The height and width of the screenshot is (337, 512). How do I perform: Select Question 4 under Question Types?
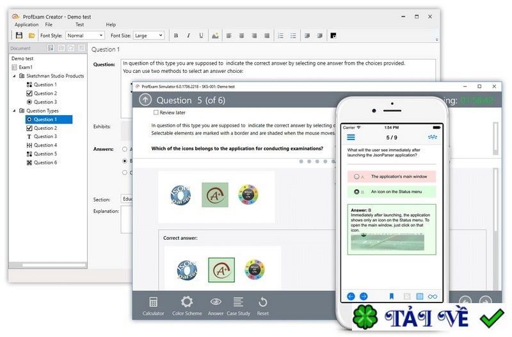pyautogui.click(x=42, y=145)
